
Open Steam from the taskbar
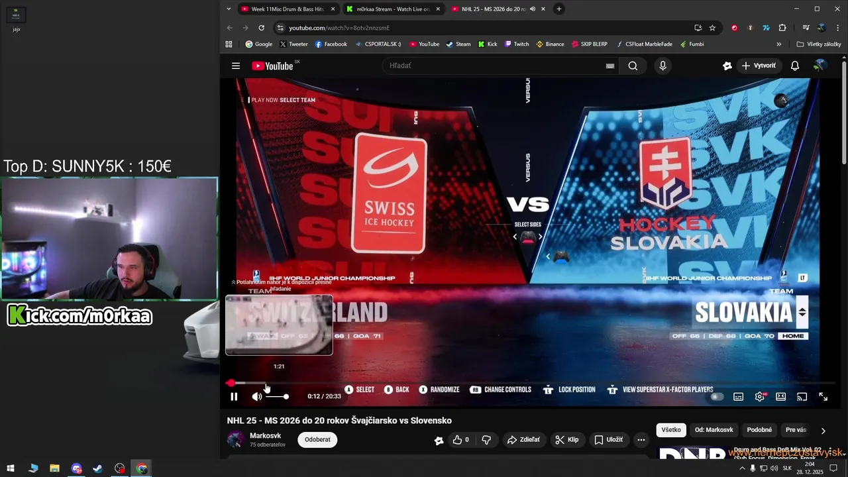click(x=98, y=468)
